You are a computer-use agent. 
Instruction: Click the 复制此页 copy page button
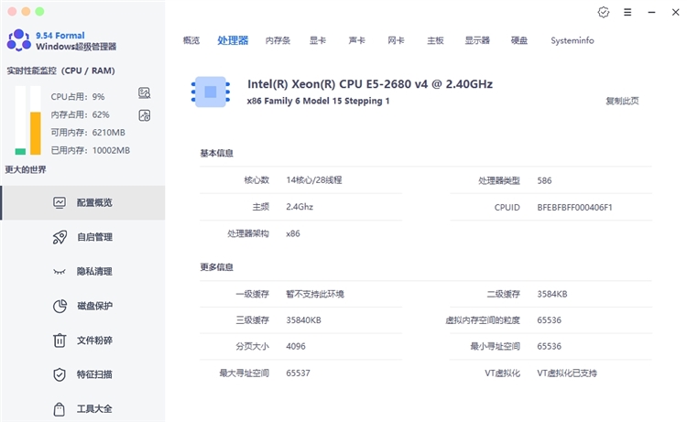pyautogui.click(x=622, y=101)
